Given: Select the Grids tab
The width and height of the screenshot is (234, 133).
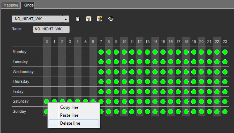Looking at the screenshot, I should (29, 5).
